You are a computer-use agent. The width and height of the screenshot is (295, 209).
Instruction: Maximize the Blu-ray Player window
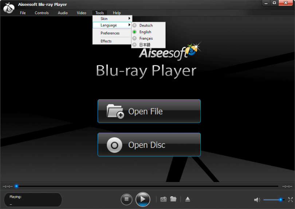click(274, 3)
